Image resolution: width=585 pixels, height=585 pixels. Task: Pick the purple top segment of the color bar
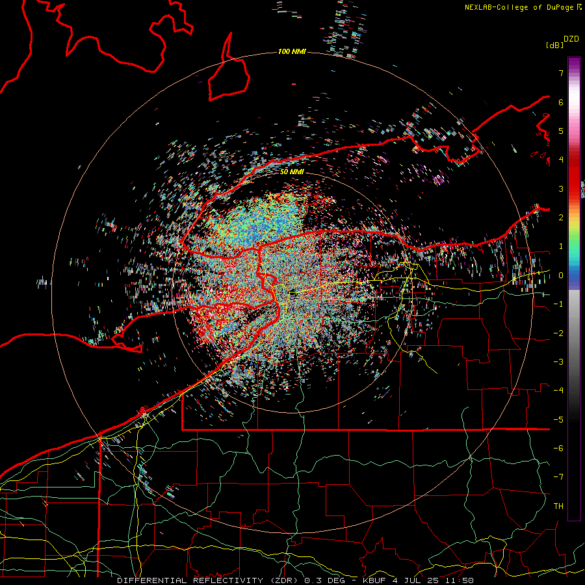[574, 64]
